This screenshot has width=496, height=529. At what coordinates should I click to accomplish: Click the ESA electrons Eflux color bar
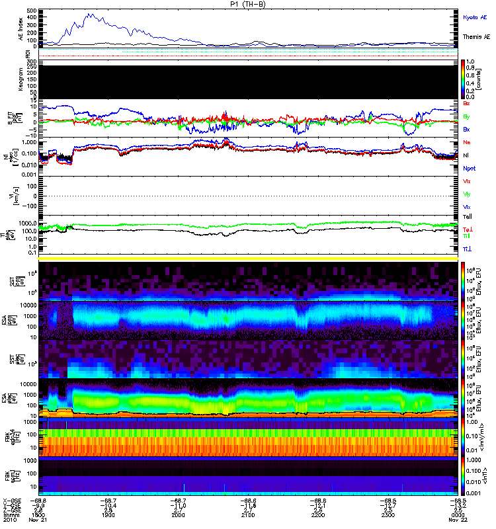(x=462, y=398)
